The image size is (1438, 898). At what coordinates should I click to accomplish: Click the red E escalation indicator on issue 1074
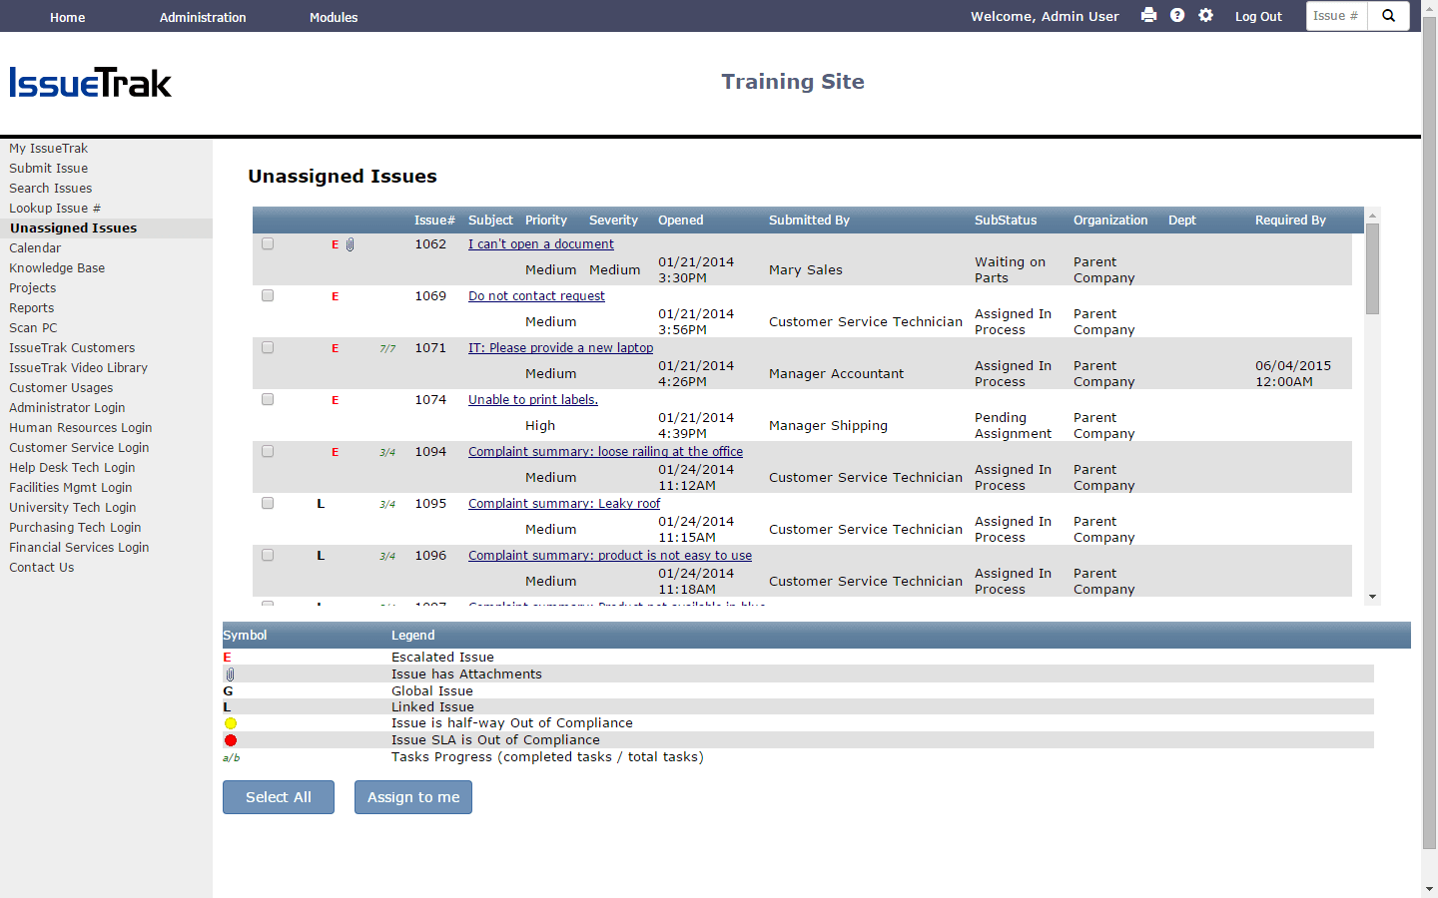[x=336, y=399]
